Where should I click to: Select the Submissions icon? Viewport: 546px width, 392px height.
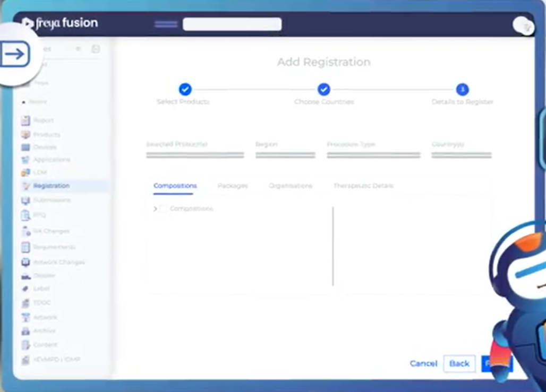click(x=25, y=200)
